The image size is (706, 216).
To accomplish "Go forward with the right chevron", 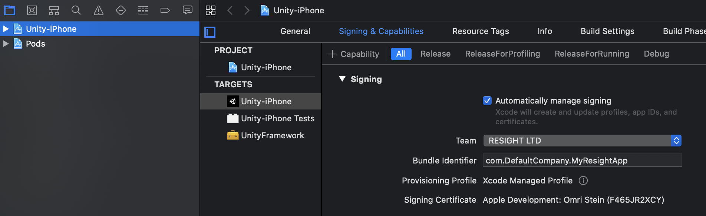I will coord(247,10).
